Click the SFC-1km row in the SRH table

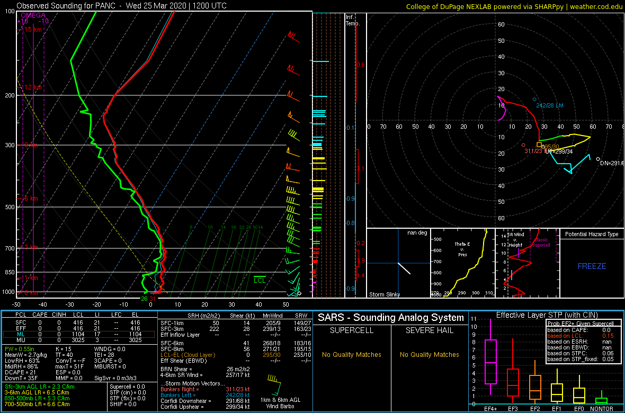(x=235, y=322)
